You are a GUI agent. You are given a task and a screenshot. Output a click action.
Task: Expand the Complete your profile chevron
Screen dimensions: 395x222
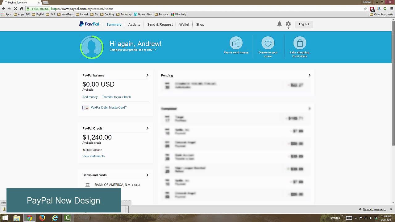pyautogui.click(x=155, y=50)
